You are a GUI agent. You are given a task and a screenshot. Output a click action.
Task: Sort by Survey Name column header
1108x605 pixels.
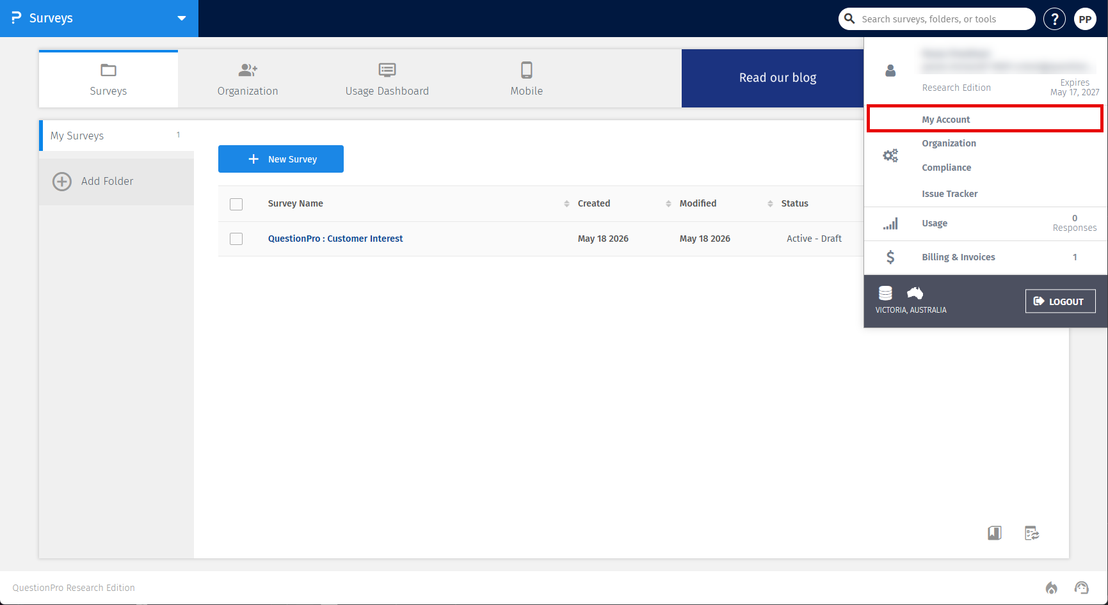click(x=295, y=203)
